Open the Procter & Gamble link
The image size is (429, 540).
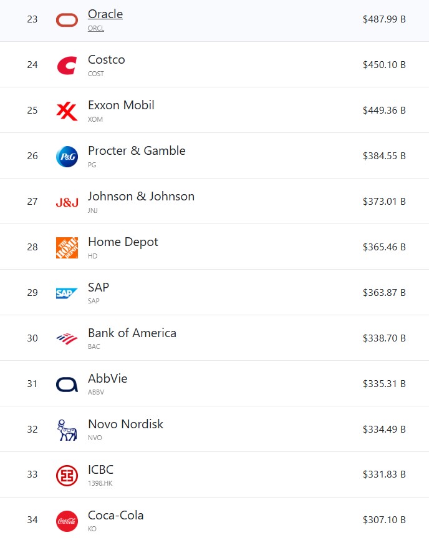[137, 151]
